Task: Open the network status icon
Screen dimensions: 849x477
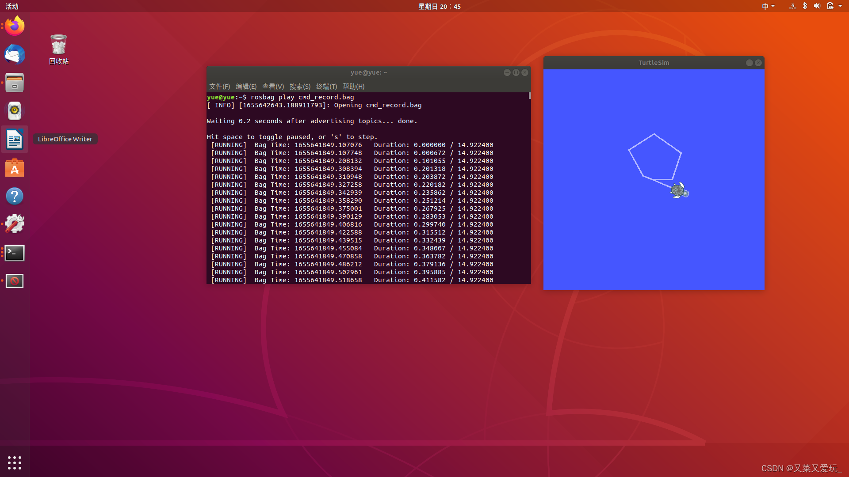Action: [792, 6]
